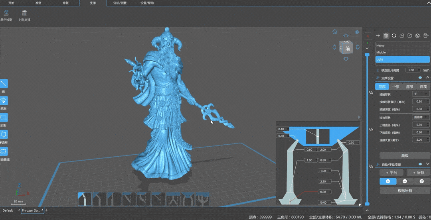Delete the profile with the trash icon
Image resolution: width=431 pixels, height=220 pixels.
386,36
